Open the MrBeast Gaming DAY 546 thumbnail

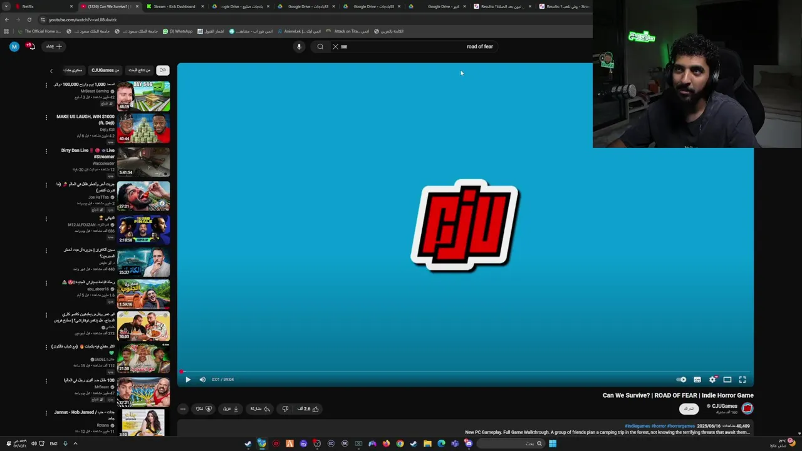pyautogui.click(x=143, y=95)
